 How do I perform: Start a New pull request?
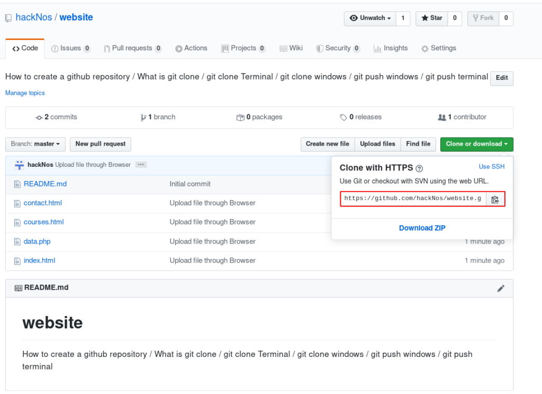tap(100, 144)
